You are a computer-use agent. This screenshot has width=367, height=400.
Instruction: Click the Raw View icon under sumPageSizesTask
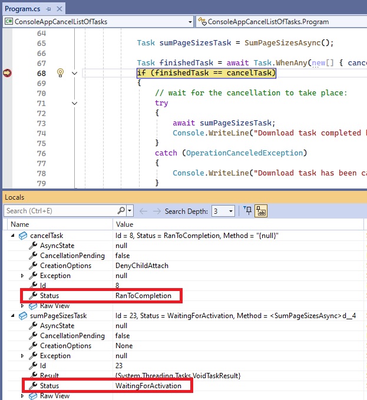pos(33,396)
